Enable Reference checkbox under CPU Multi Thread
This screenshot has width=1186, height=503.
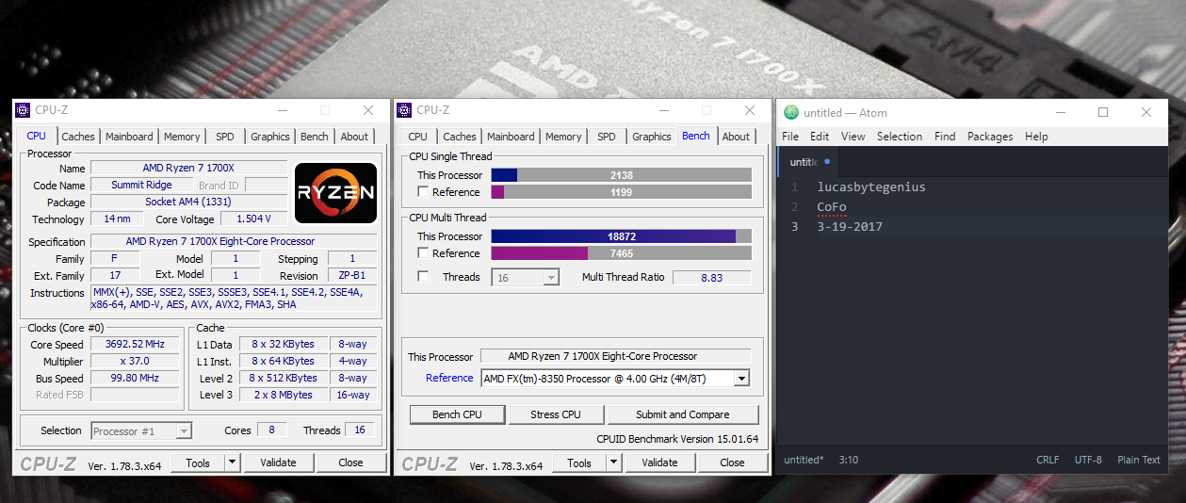click(423, 253)
